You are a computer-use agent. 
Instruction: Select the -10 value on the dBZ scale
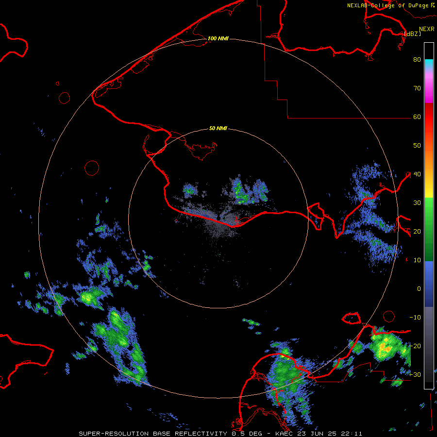415,318
